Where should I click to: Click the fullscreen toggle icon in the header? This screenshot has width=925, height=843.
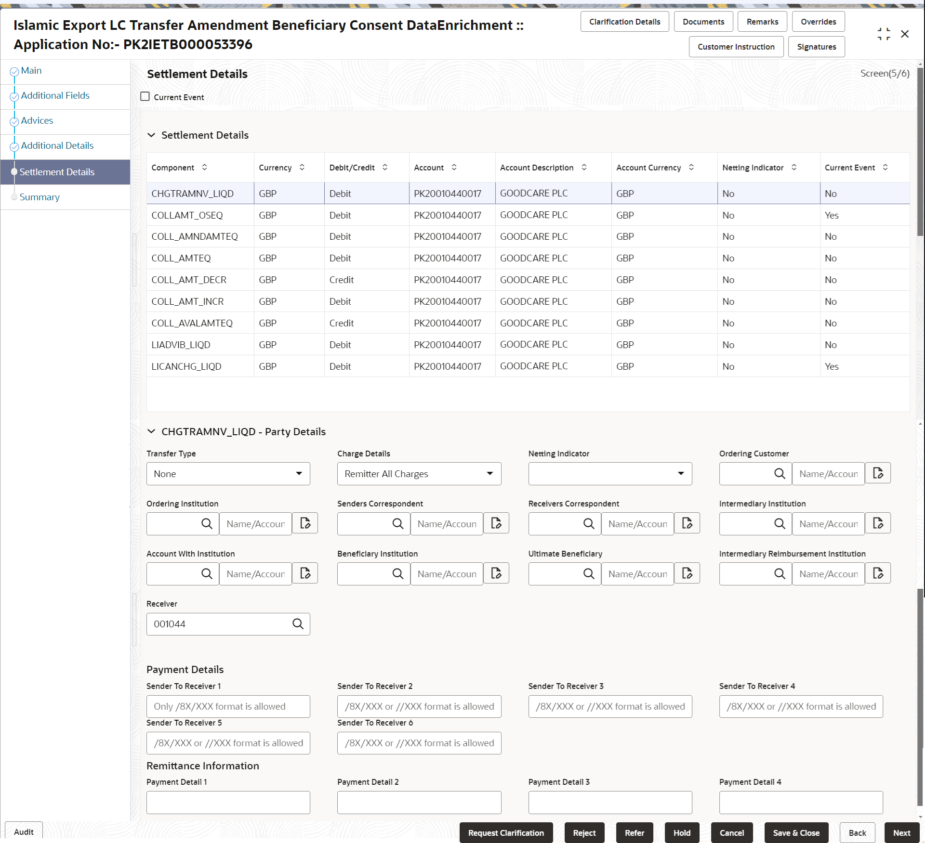tap(884, 34)
